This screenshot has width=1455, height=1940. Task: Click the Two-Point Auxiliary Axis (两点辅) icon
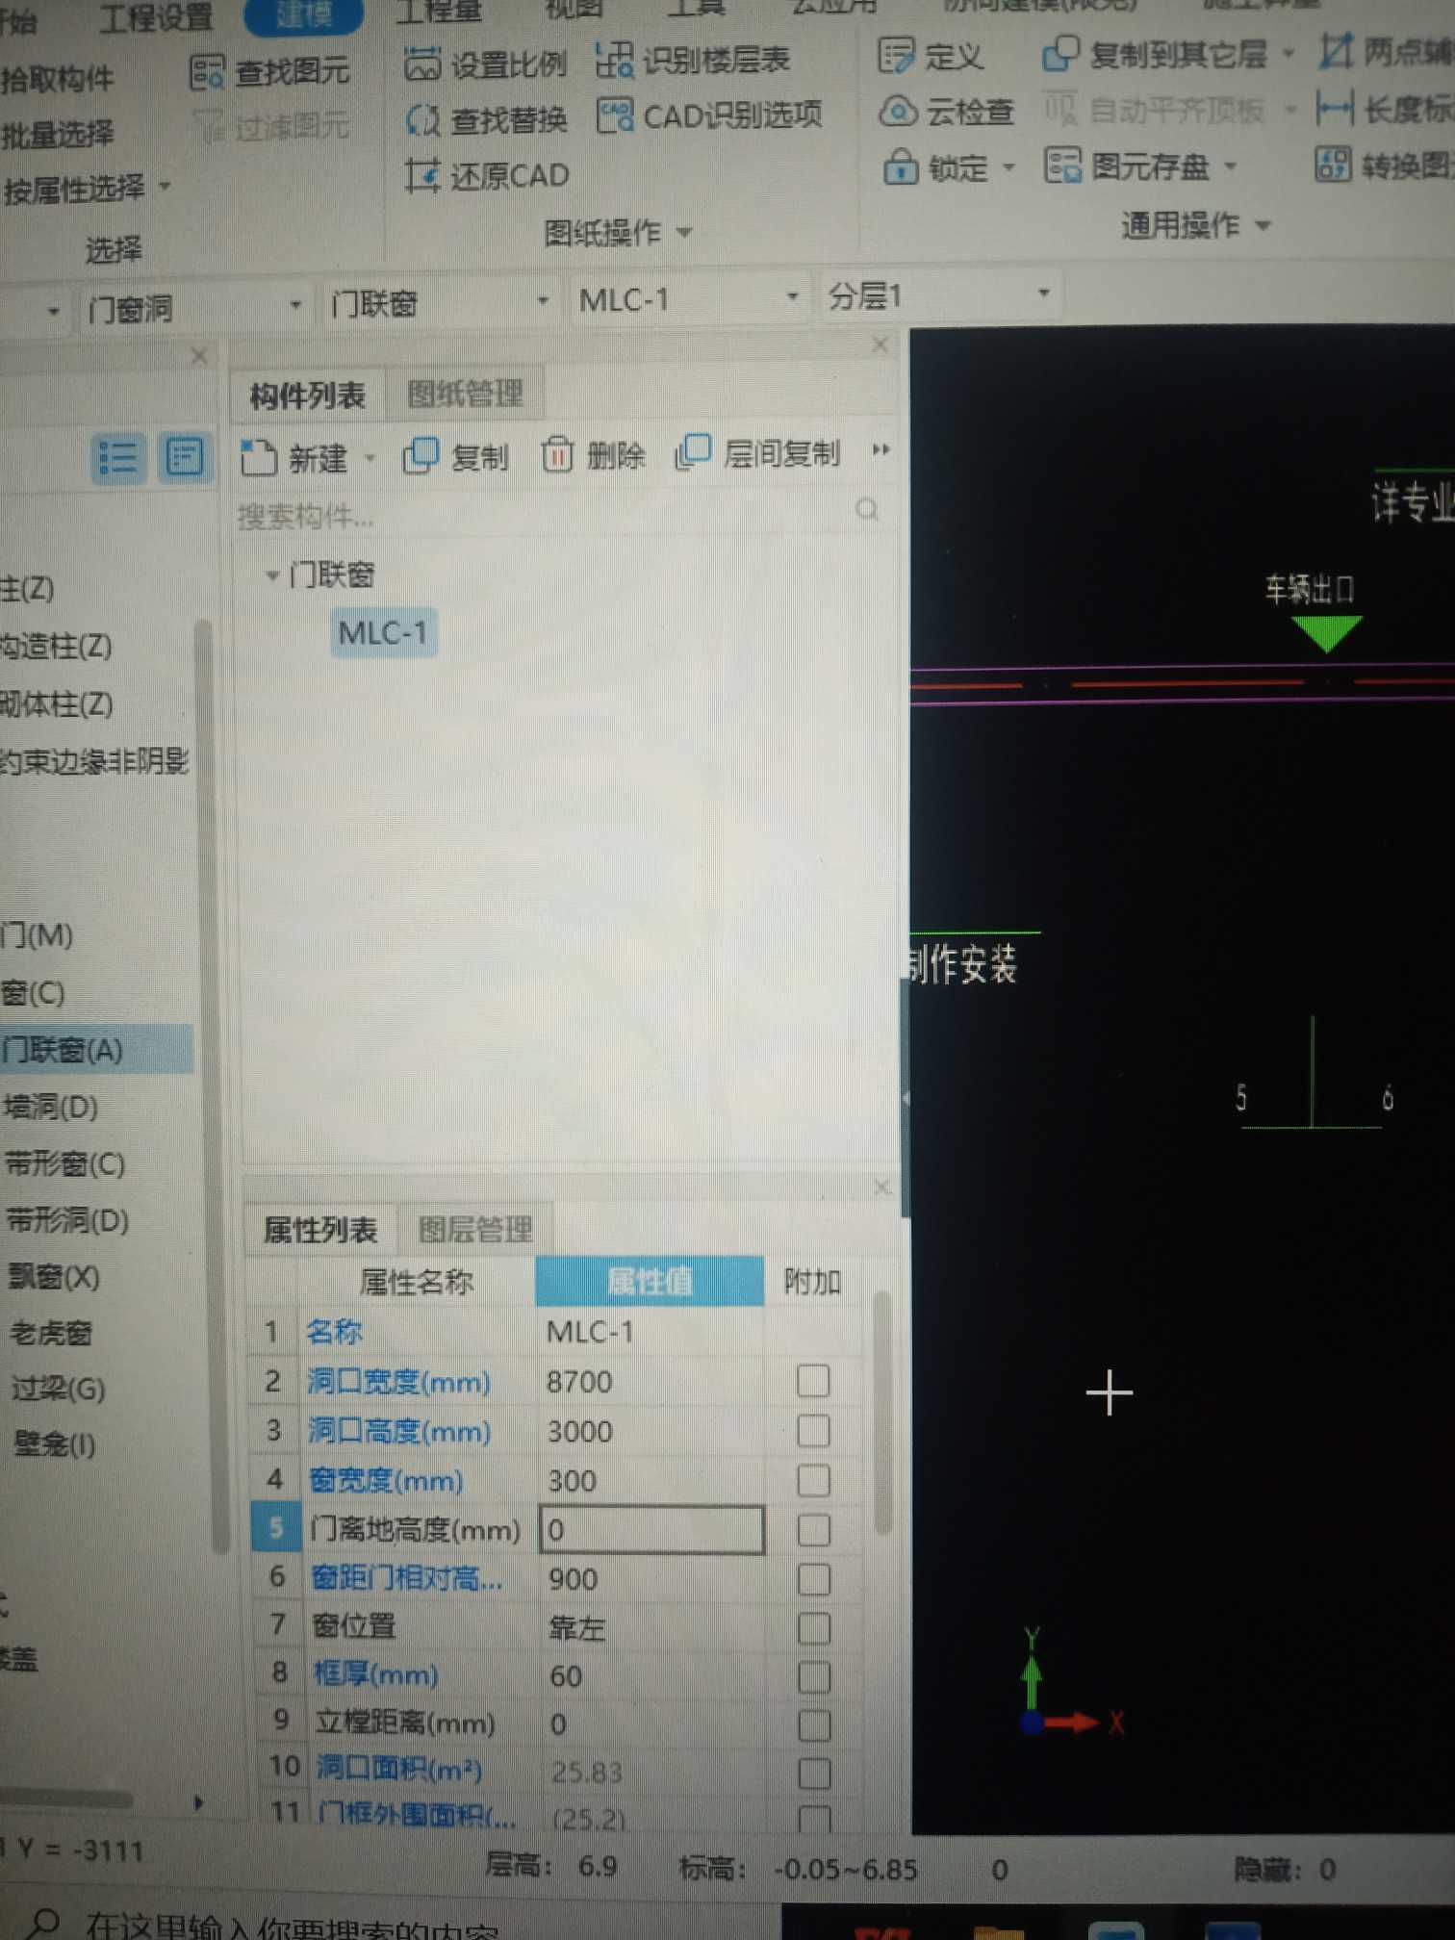tap(1336, 50)
